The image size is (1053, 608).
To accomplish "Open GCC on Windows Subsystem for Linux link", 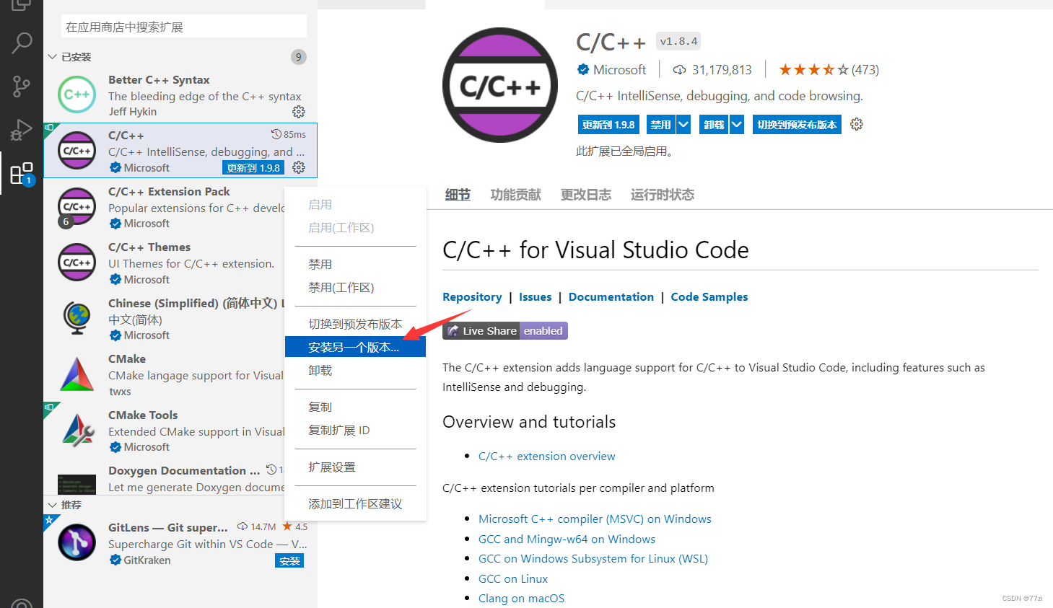I will [593, 559].
